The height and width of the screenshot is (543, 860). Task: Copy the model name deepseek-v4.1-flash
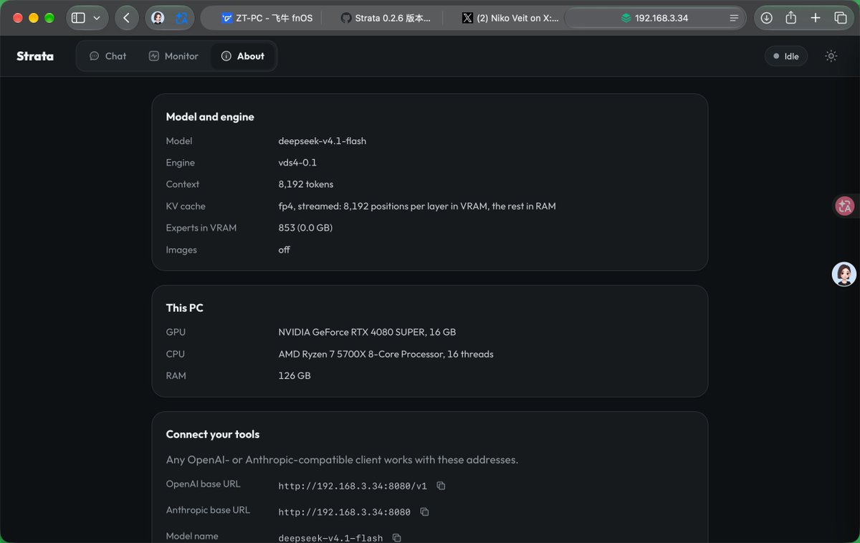pyautogui.click(x=397, y=537)
